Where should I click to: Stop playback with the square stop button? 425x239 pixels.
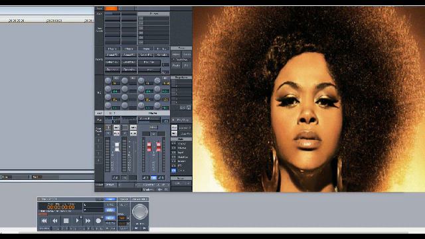[x=66, y=221]
